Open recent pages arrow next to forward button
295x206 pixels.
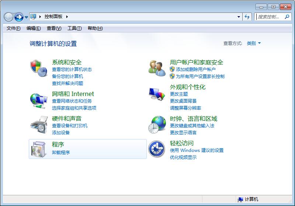coord(26,17)
